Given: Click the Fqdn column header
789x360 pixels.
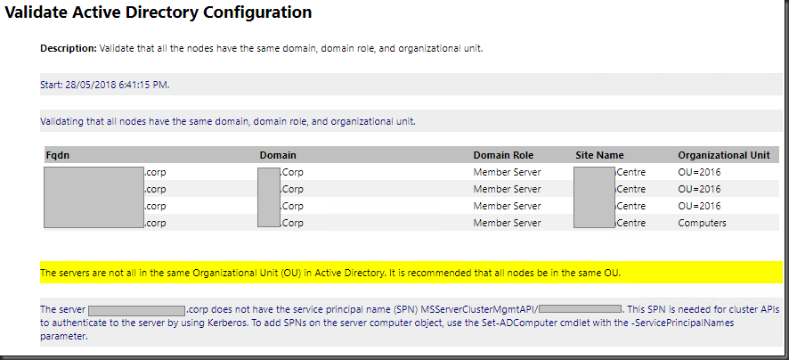Looking at the screenshot, I should pos(57,155).
